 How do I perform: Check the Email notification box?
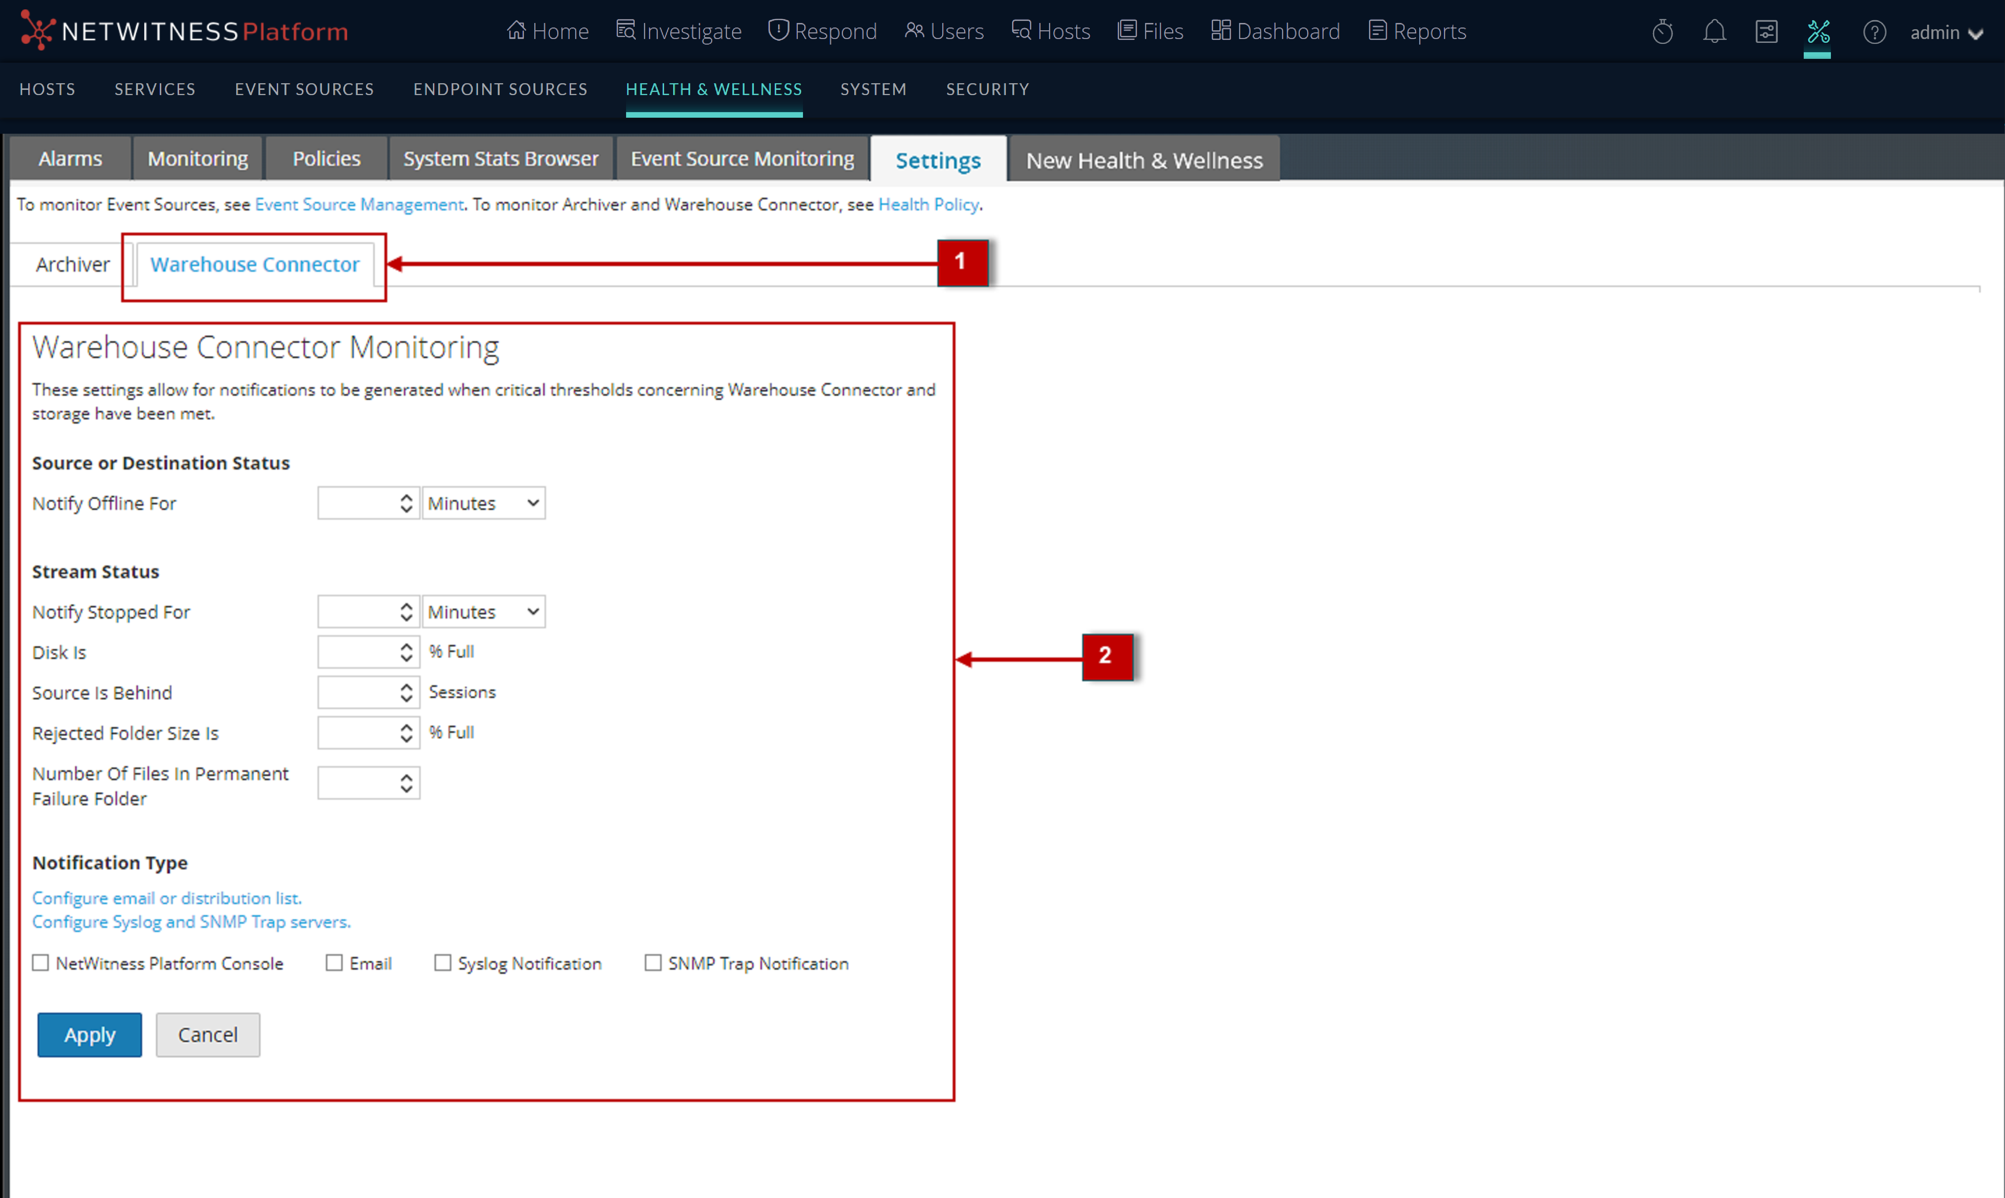[334, 962]
